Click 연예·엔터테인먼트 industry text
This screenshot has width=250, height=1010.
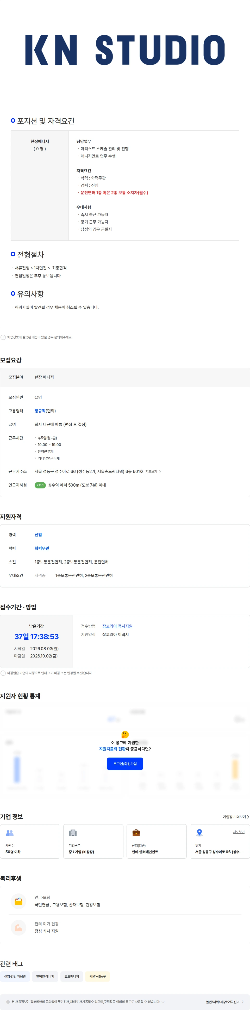coord(145,852)
